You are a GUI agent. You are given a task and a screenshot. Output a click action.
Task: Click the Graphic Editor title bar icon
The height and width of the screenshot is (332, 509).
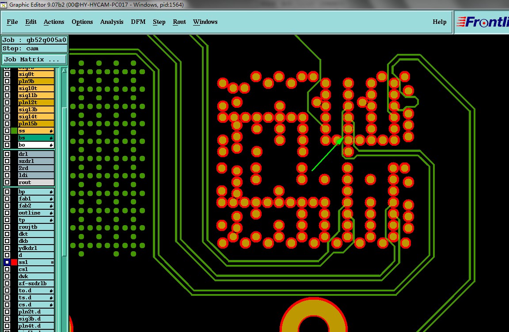point(4,5)
